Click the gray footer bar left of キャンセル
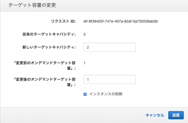The width and height of the screenshot is (188, 123). [72, 115]
